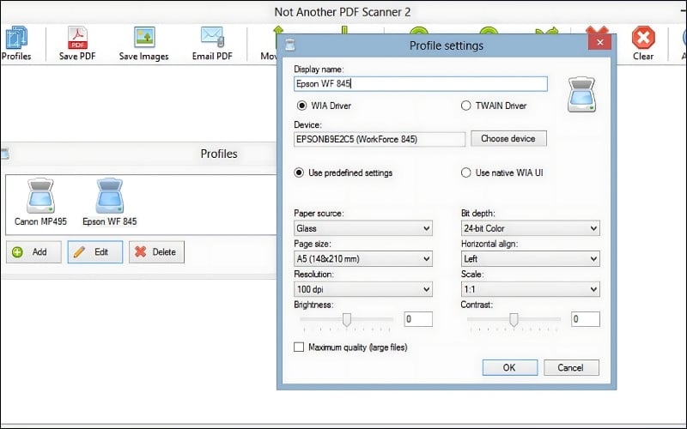Click the Edit profile button
Image resolution: width=687 pixels, height=429 pixels.
pos(95,252)
